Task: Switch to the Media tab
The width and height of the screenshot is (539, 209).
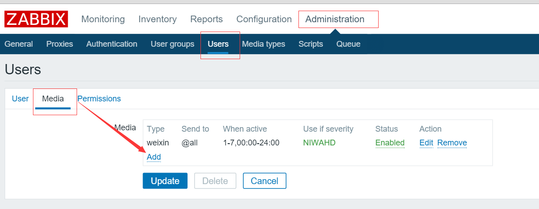Action: 53,99
